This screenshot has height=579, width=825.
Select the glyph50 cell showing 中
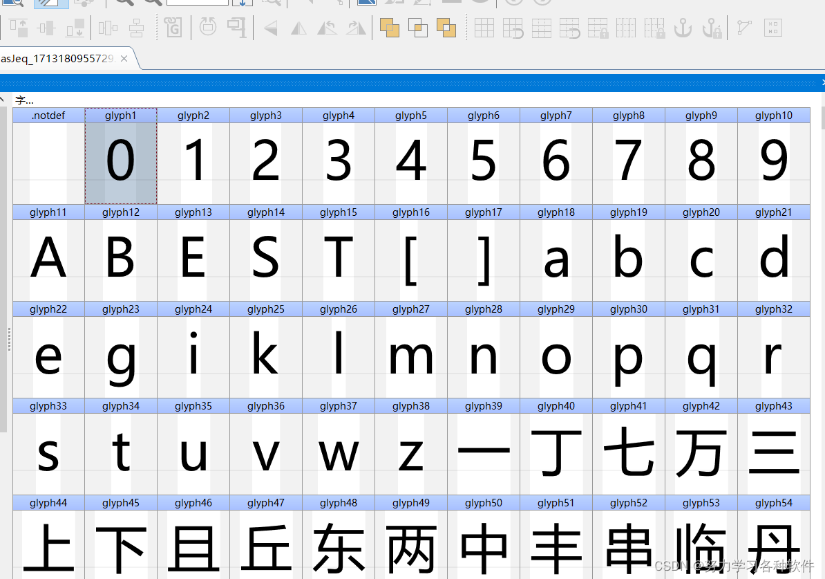point(484,546)
